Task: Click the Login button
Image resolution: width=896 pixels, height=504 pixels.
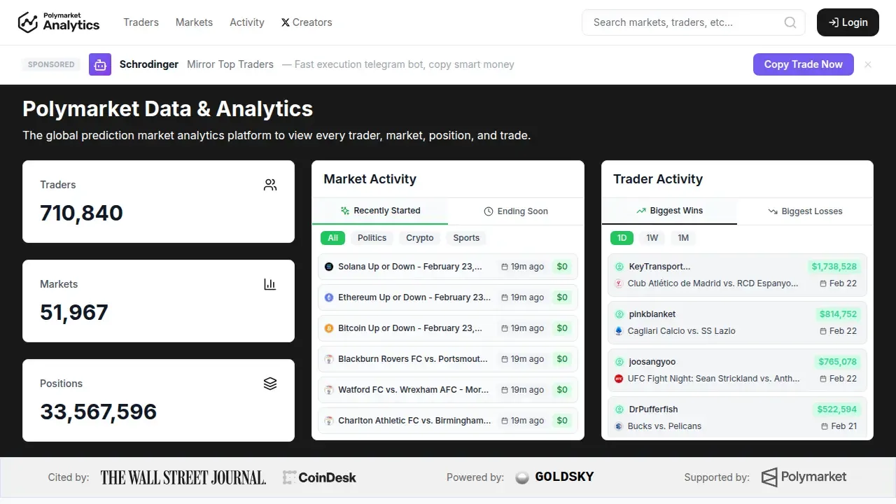Action: 848,22
